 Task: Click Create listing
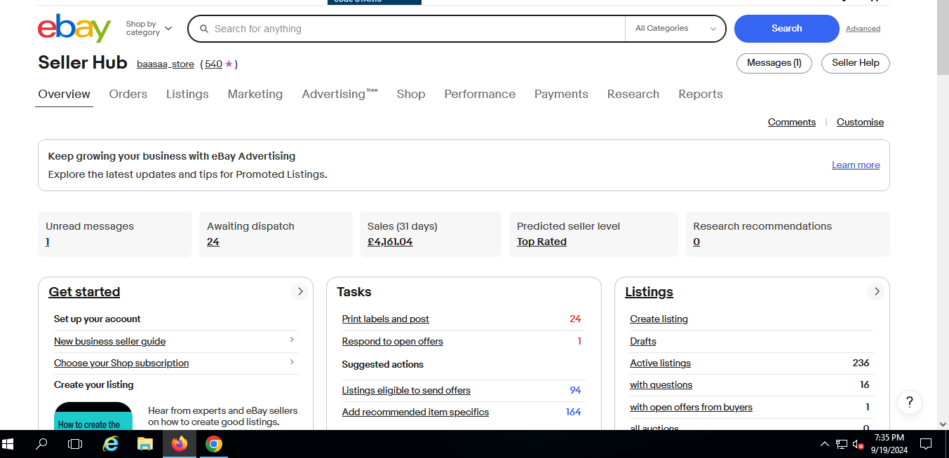point(659,319)
